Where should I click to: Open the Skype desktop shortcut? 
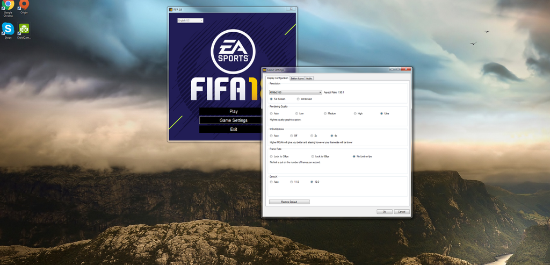click(x=8, y=31)
